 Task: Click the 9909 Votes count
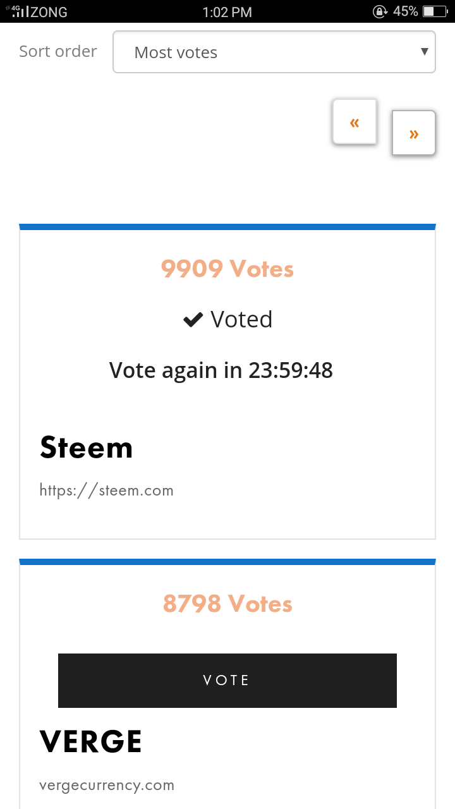click(x=227, y=269)
